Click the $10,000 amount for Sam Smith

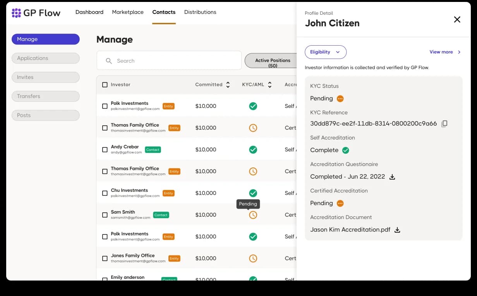(206, 215)
